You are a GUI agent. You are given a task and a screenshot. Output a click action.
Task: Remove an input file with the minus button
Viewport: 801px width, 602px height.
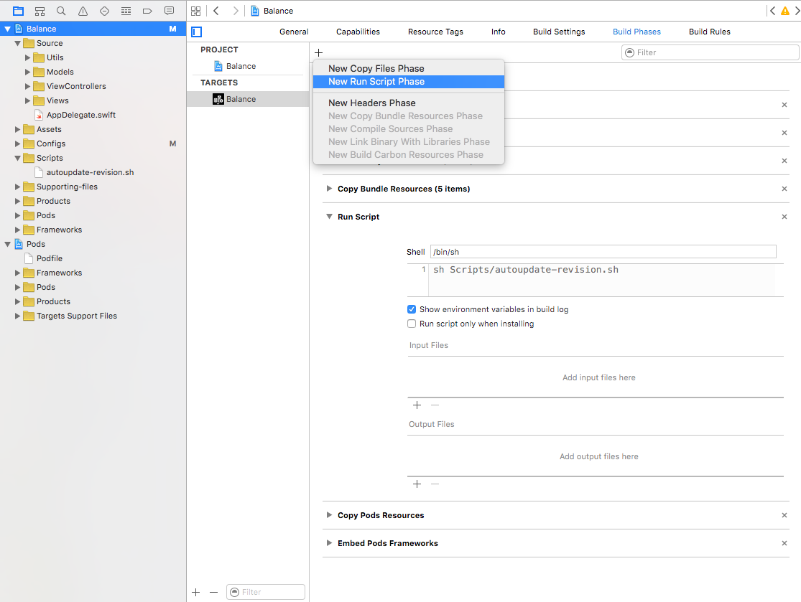tap(435, 405)
